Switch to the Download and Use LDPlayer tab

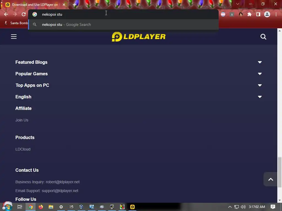click(34, 5)
